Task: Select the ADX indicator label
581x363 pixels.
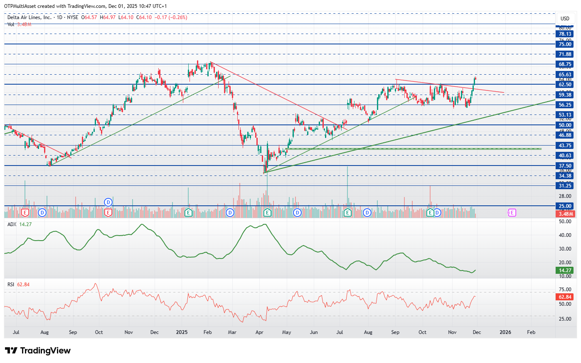Action: [12, 224]
